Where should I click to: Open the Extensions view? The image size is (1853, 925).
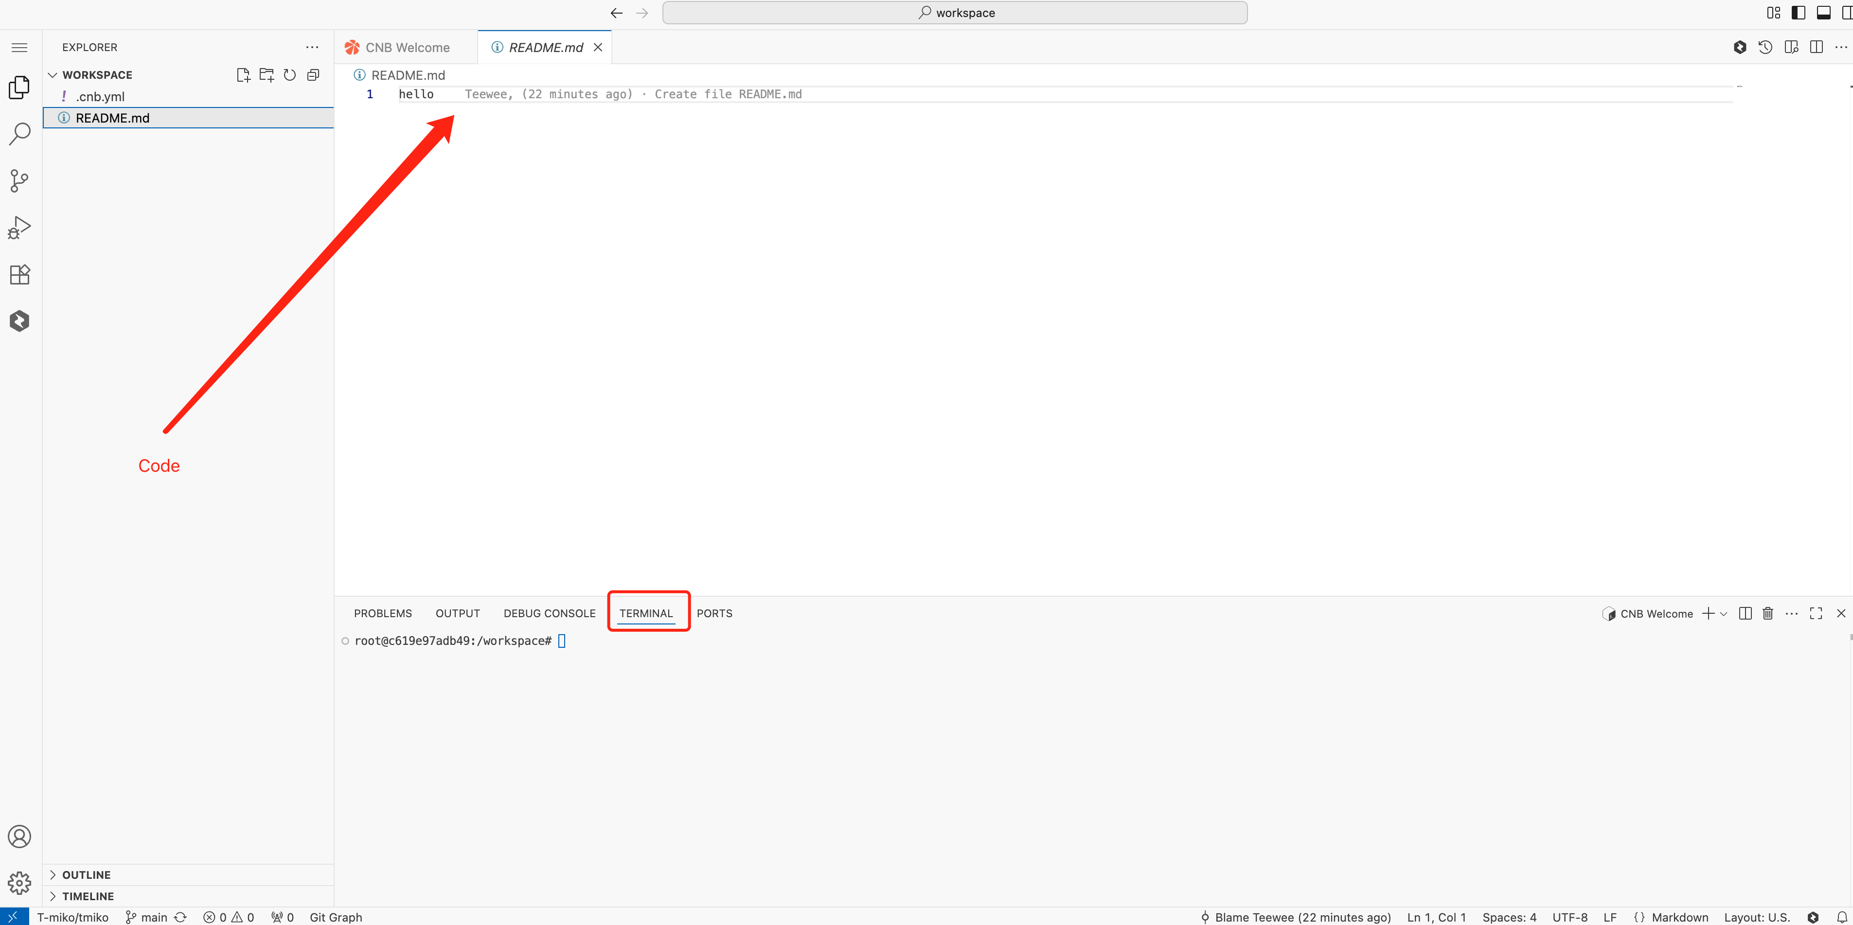(19, 275)
